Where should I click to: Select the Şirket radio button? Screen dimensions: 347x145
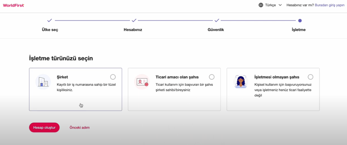click(113, 77)
